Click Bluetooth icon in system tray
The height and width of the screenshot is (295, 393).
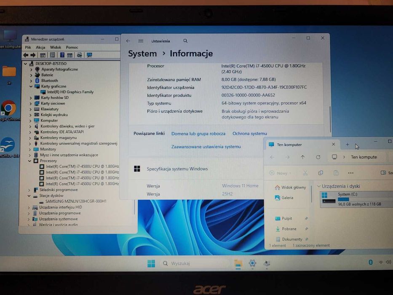pos(370,262)
